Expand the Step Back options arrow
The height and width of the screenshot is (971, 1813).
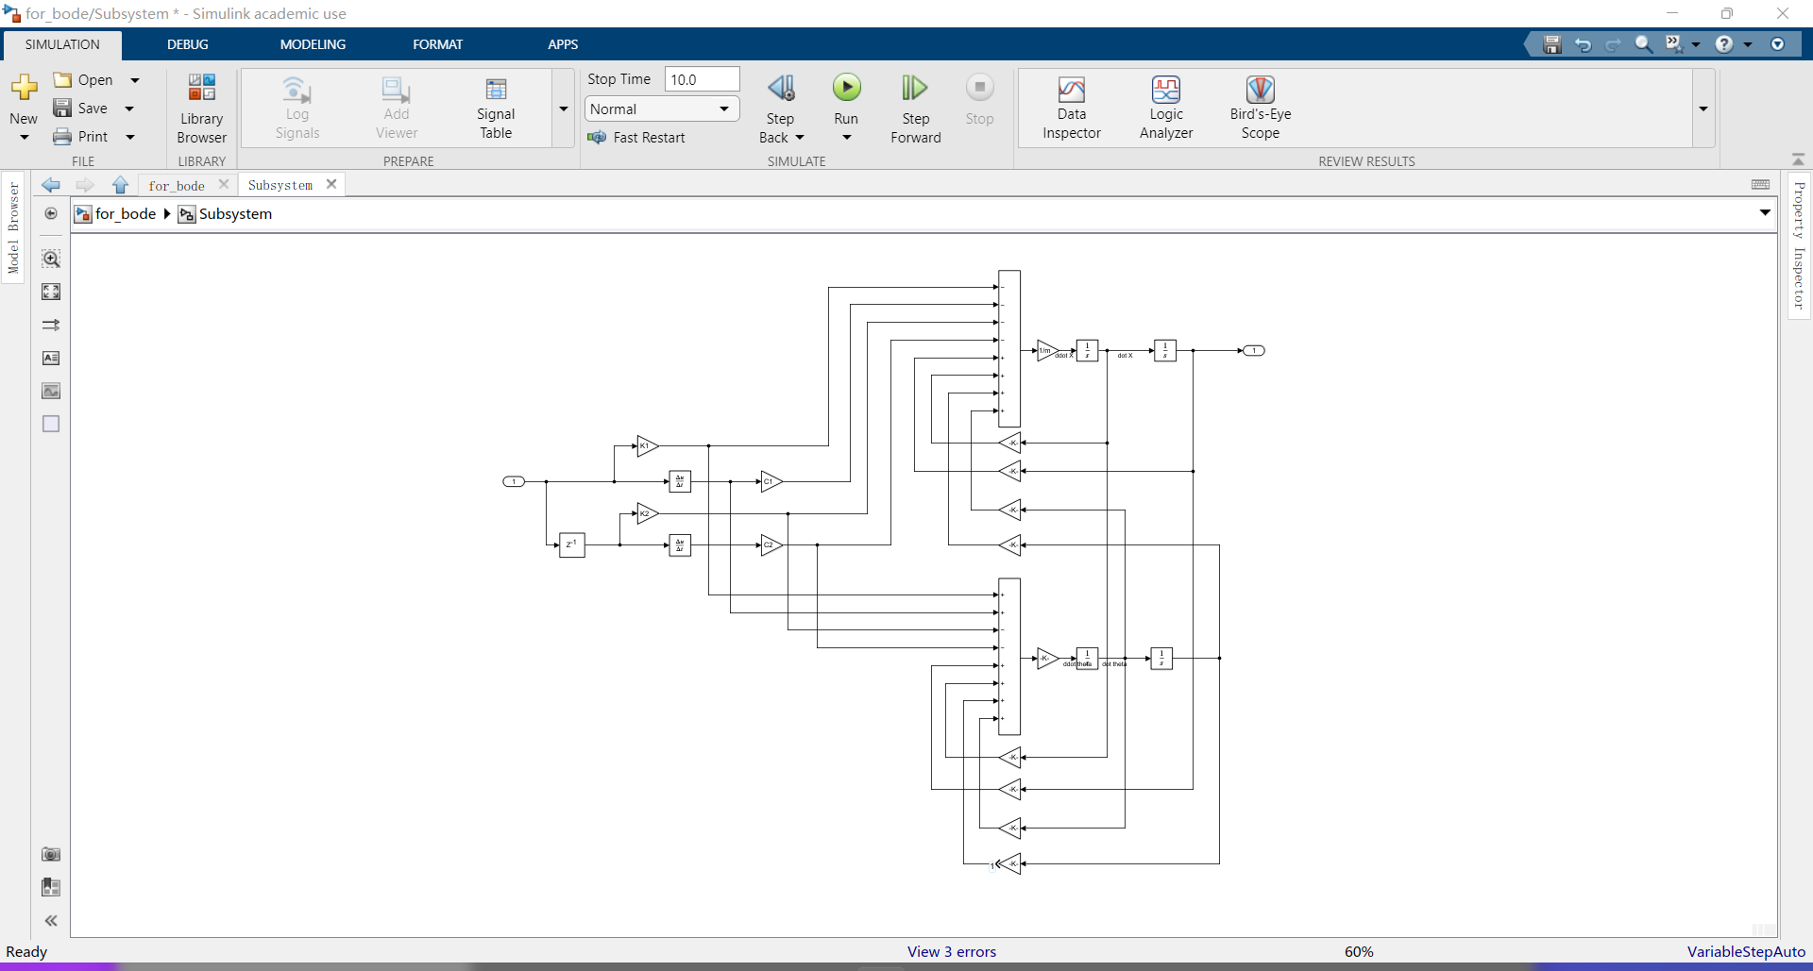point(799,138)
